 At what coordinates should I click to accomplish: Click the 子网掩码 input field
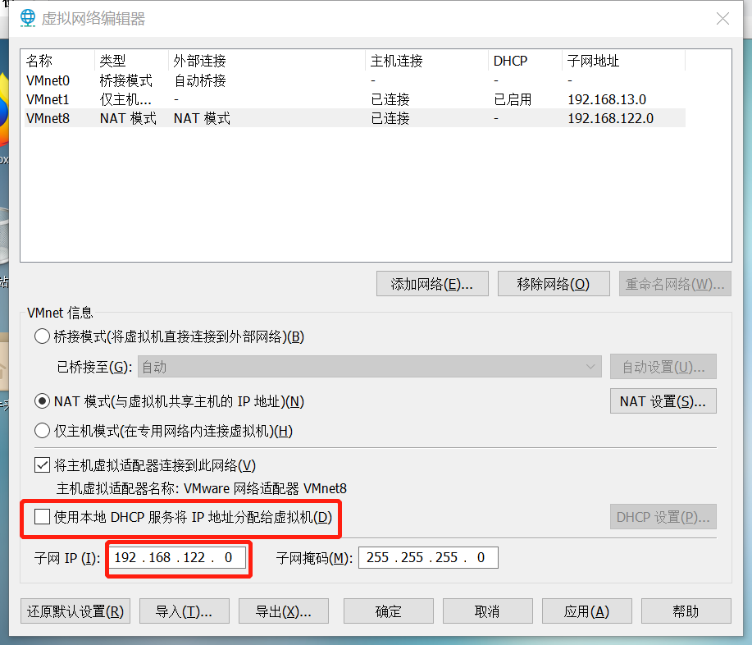tap(428, 558)
